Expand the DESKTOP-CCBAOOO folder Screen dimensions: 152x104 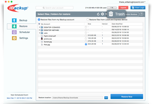(39, 27)
